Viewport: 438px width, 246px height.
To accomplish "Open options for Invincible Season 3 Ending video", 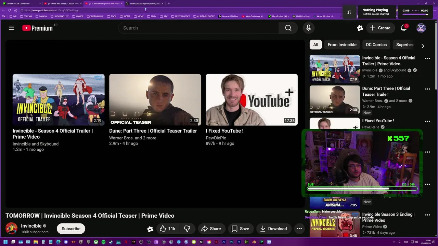I will 427,215.
